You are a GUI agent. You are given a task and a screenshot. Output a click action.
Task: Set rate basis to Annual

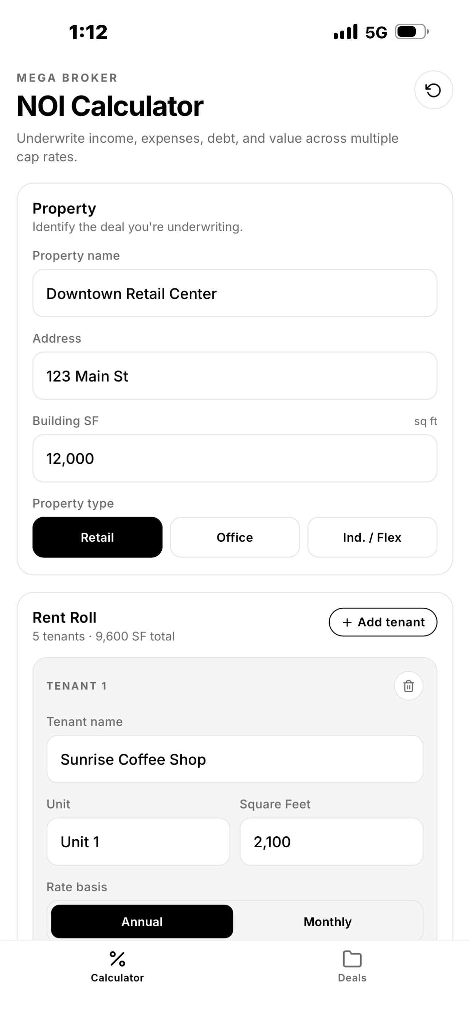(x=142, y=922)
